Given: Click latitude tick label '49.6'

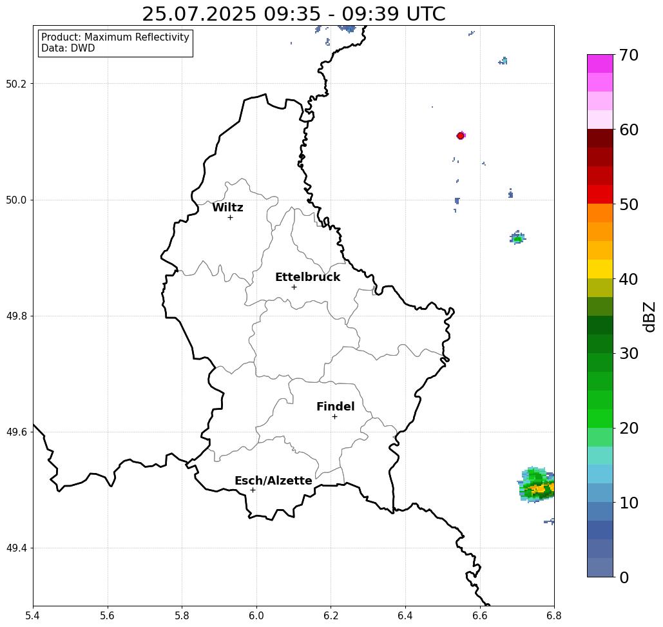Looking at the screenshot, I should click(x=16, y=432).
